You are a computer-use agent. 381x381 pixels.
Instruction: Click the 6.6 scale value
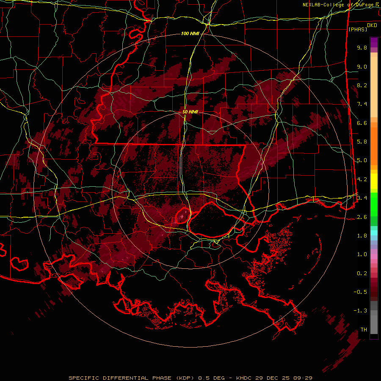coord(362,123)
